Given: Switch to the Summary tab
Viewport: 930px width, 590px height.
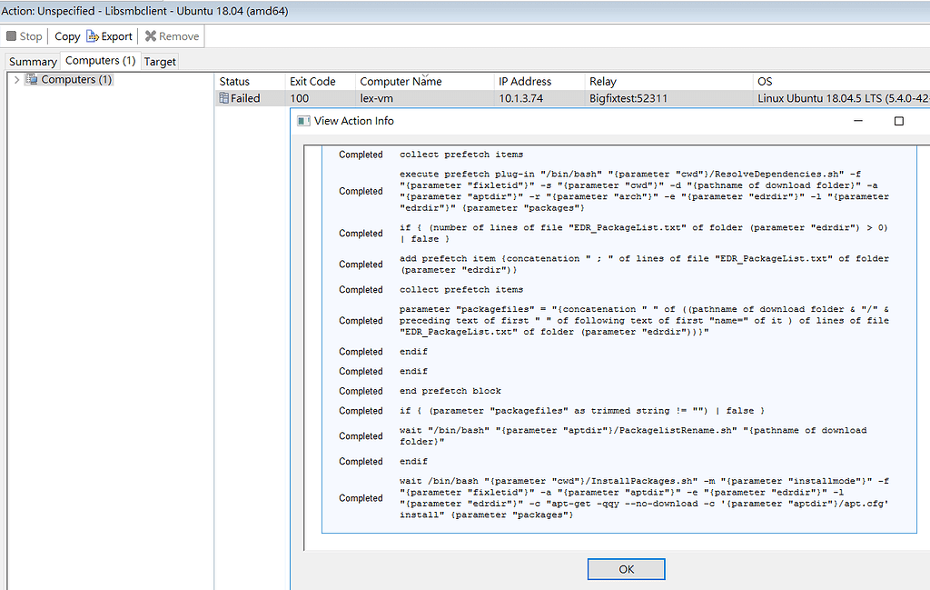Looking at the screenshot, I should click(32, 61).
